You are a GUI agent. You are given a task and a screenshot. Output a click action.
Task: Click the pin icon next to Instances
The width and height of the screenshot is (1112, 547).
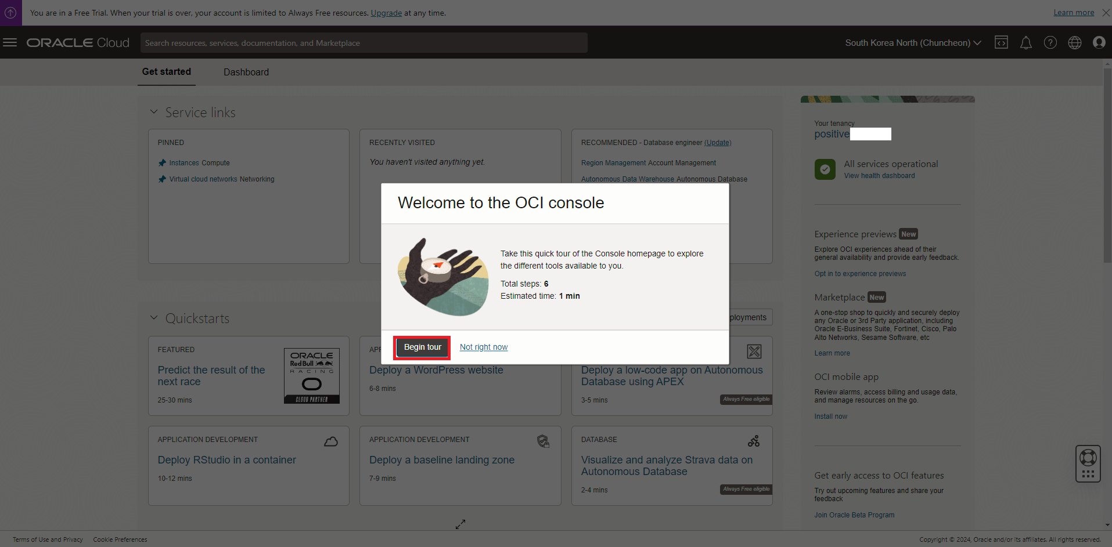coord(162,163)
